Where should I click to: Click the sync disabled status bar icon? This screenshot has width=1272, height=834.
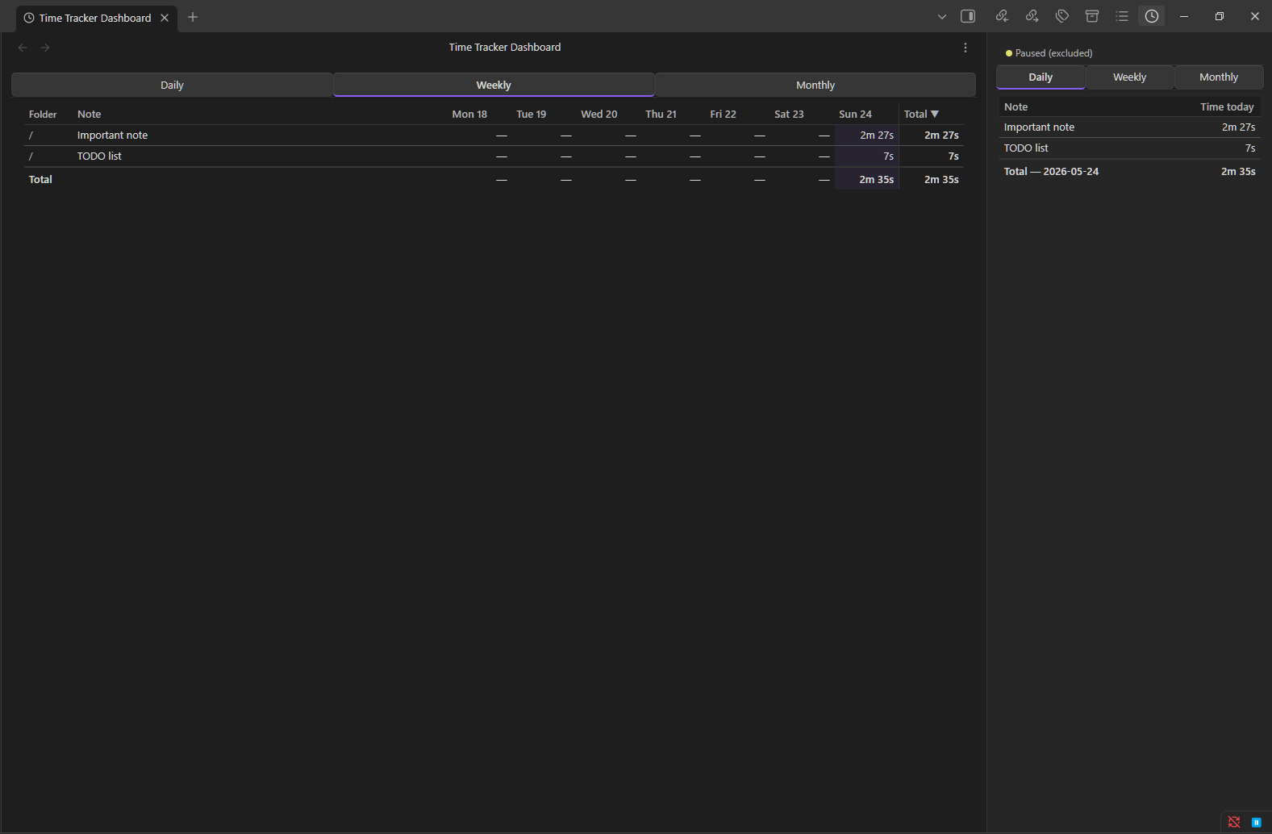tap(1233, 822)
